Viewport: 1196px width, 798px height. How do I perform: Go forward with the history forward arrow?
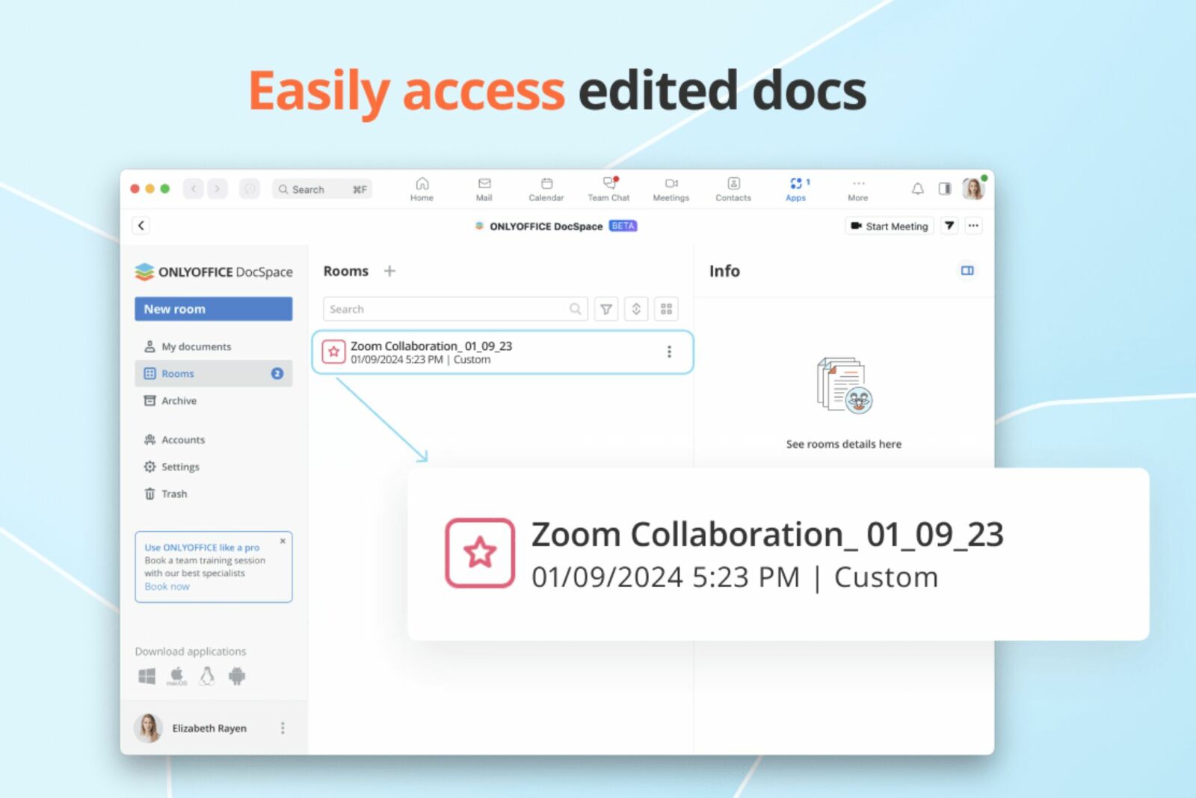click(218, 189)
